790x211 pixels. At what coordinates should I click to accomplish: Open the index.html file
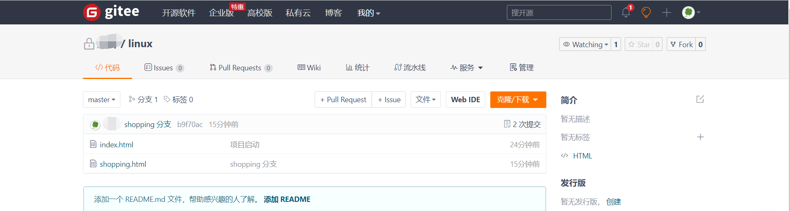coord(117,144)
